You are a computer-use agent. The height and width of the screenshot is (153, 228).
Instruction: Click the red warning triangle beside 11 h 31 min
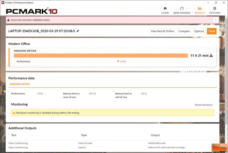[x=211, y=56]
